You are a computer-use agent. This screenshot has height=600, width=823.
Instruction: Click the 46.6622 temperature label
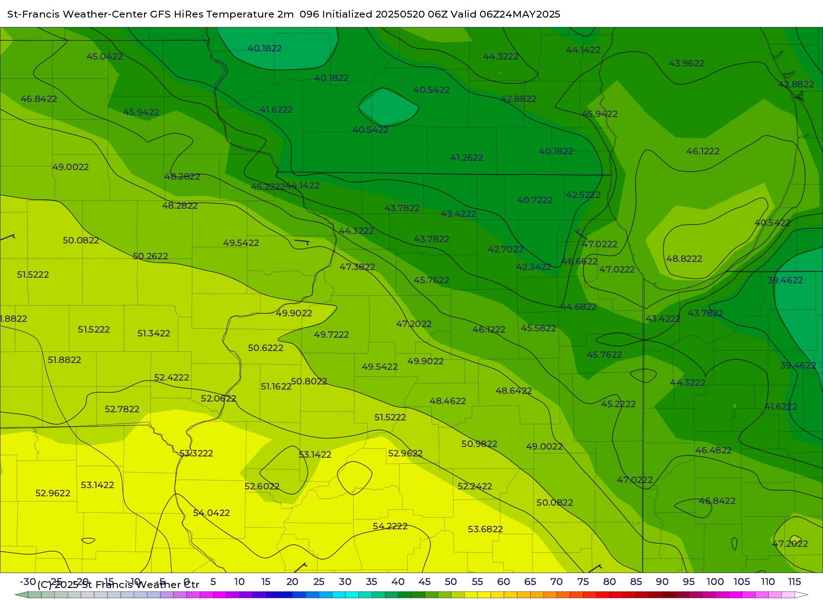point(580,261)
